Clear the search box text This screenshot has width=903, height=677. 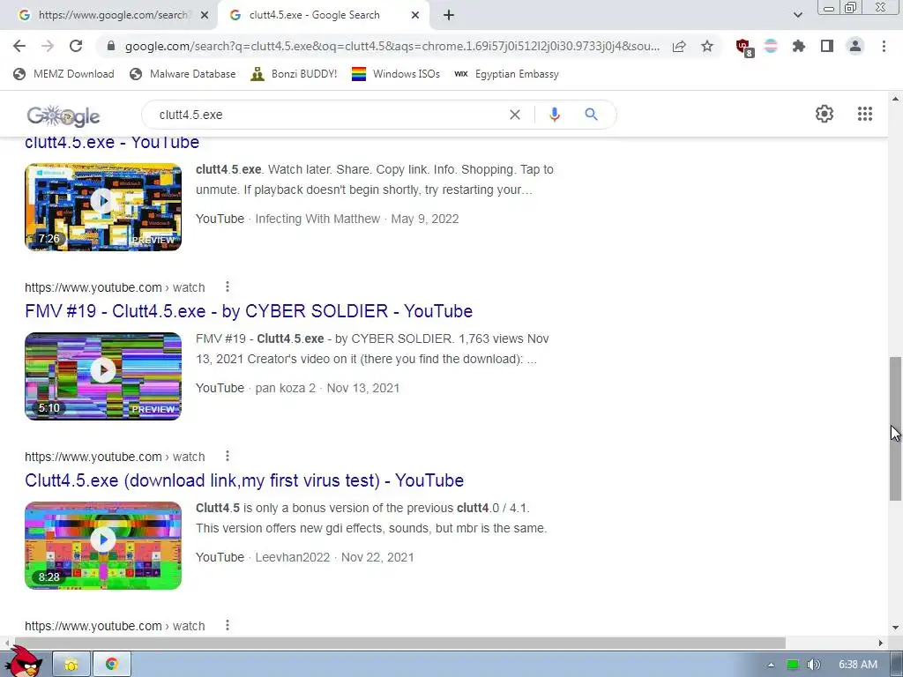click(515, 115)
